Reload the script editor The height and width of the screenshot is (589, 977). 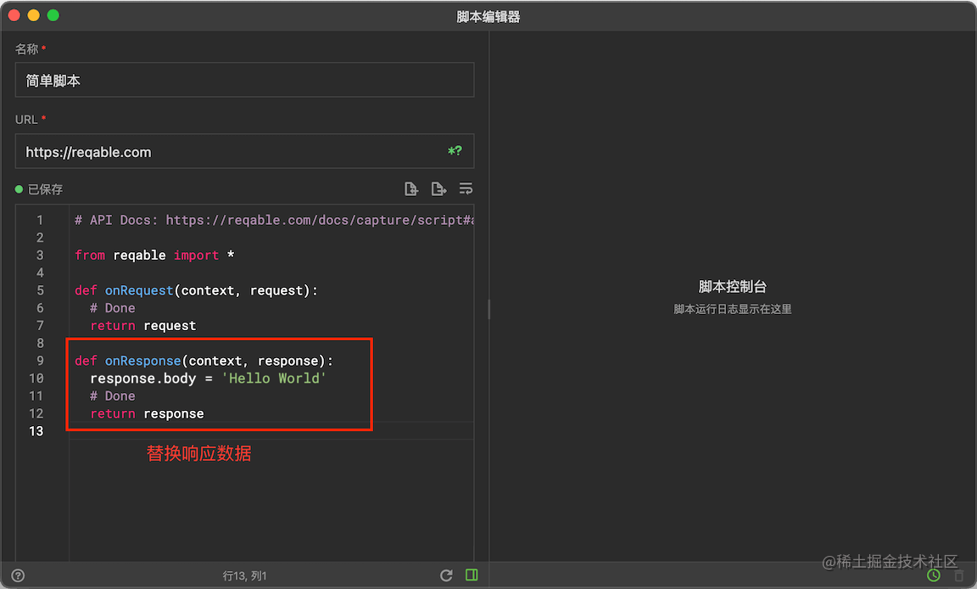click(447, 575)
